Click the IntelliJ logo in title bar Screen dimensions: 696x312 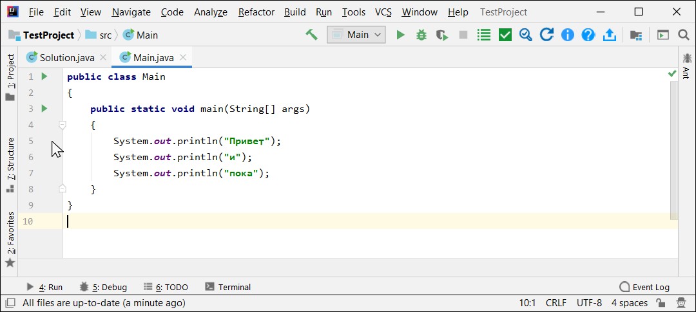13,12
